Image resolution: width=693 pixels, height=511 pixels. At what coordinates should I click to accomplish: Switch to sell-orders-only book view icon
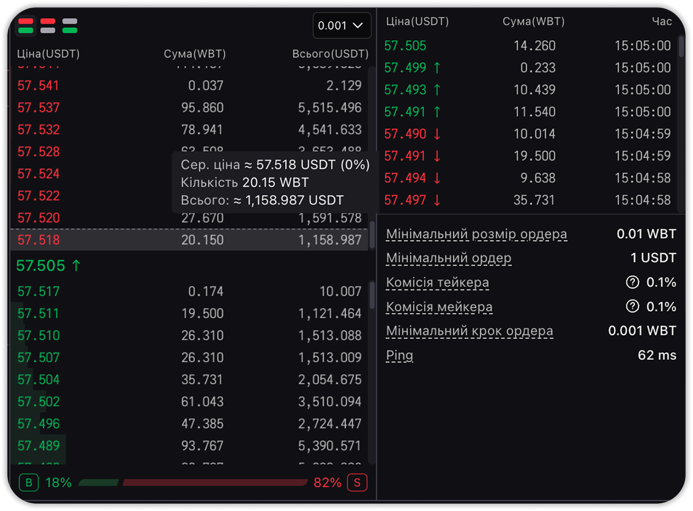point(48,26)
